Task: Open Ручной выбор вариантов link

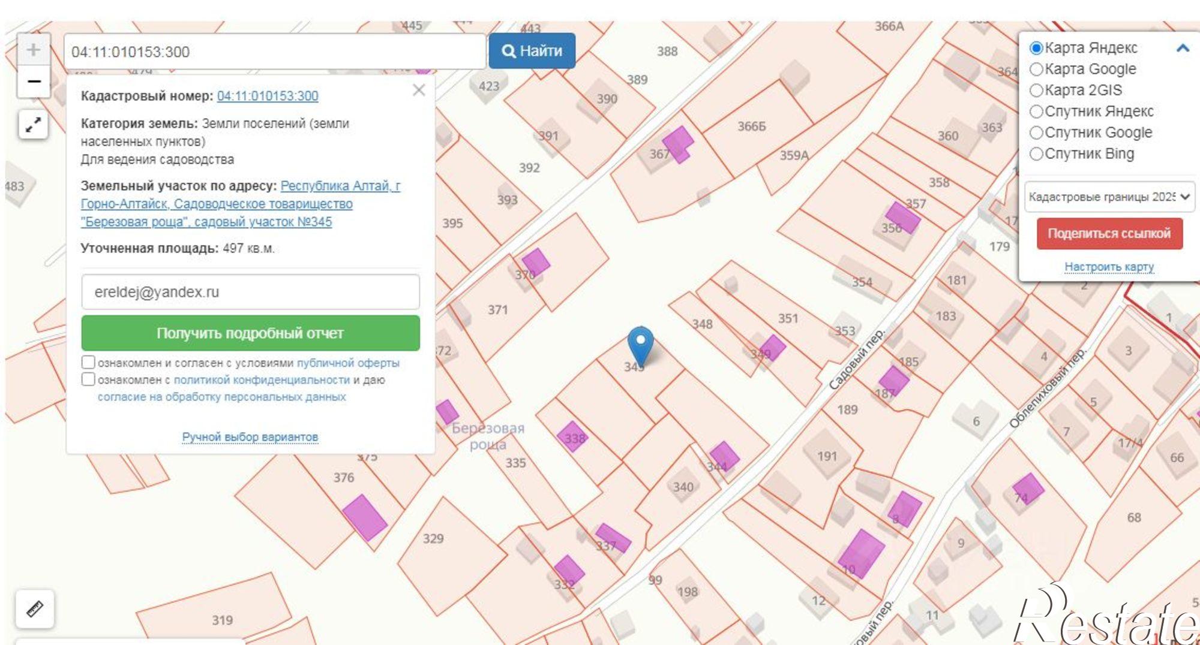Action: tap(250, 437)
